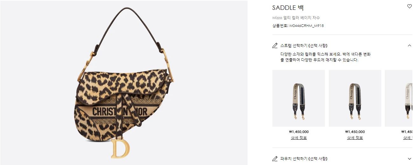
Task: Click the pencil icon beside 파우치 선택하기
Action: coord(275,159)
